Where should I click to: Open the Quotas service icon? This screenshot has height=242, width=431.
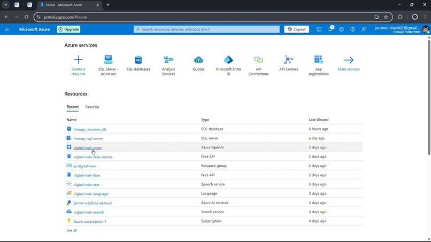coord(198,60)
